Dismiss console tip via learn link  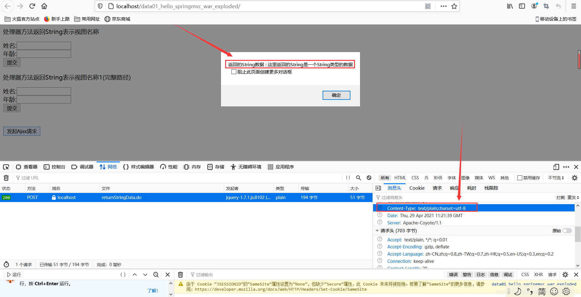pos(153,291)
